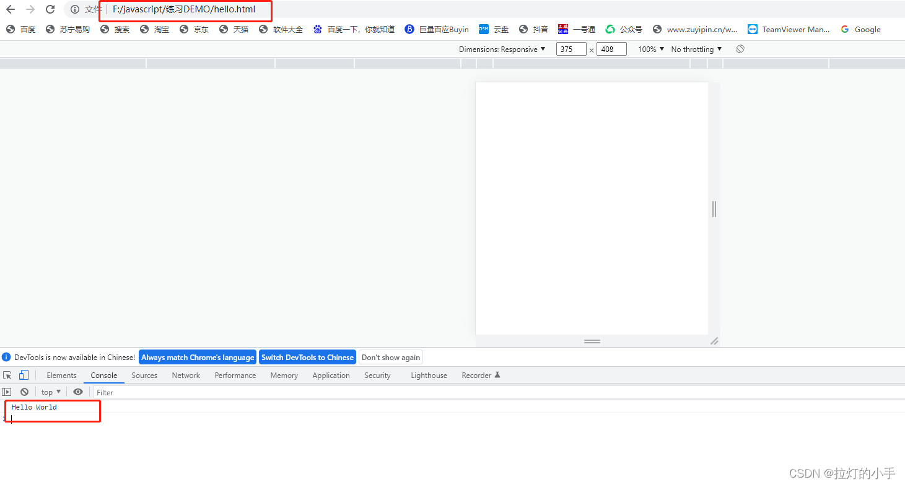Click Switch DevTools to Chinese button
Screen dimensions: 905x485
click(307, 357)
